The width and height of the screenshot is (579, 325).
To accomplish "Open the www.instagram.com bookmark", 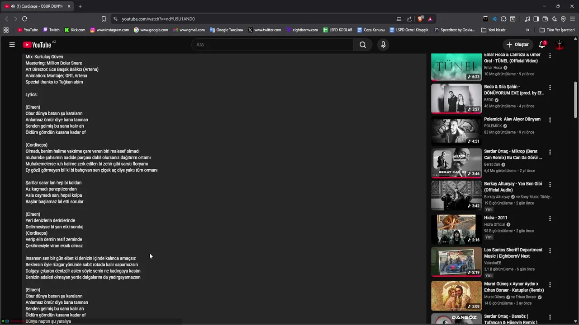I will (x=109, y=30).
